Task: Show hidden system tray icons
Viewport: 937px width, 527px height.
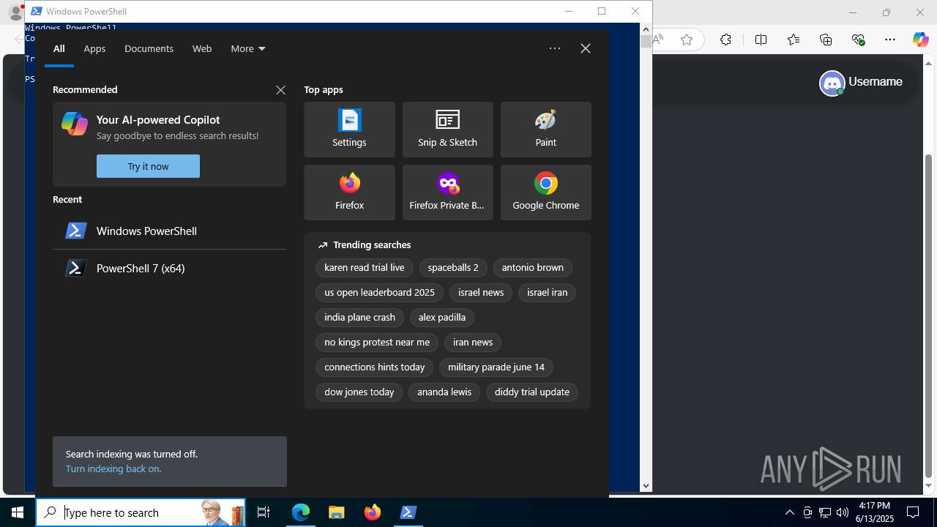Action: [789, 512]
